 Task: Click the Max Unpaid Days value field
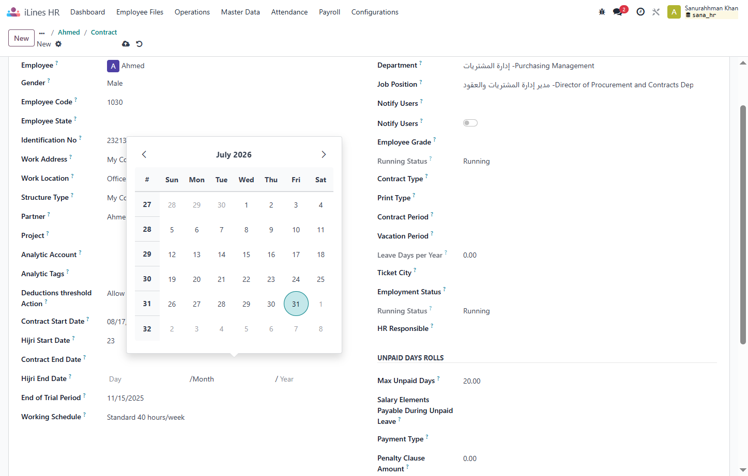tap(589, 382)
